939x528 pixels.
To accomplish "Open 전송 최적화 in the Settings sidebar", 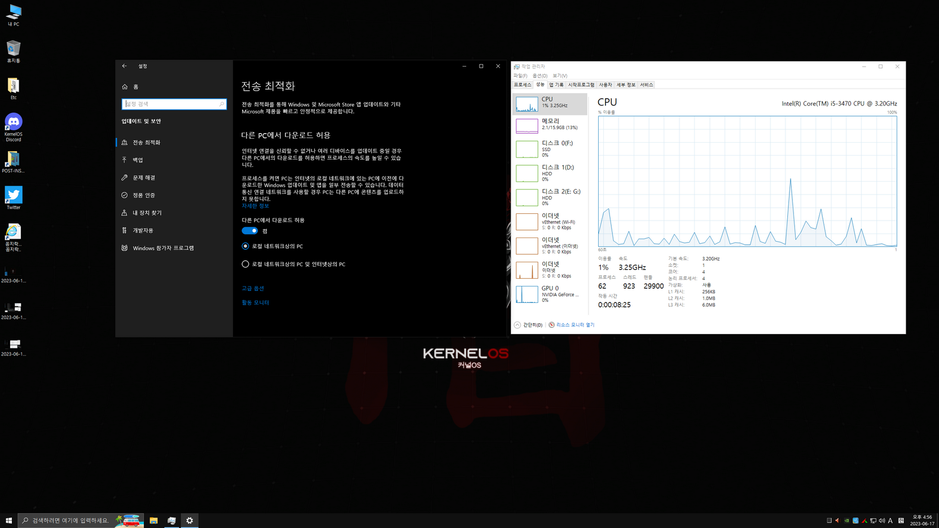I will tap(174, 143).
